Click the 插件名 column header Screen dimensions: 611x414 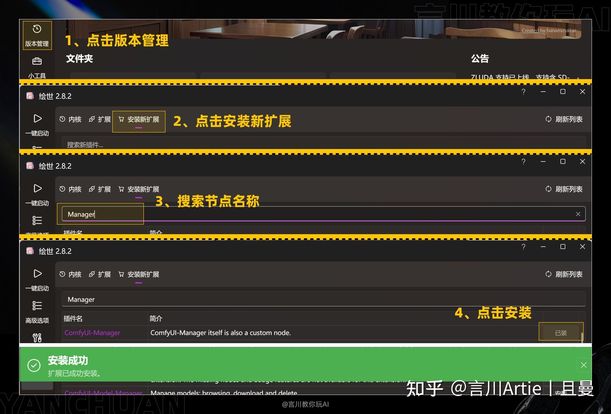[x=73, y=318]
